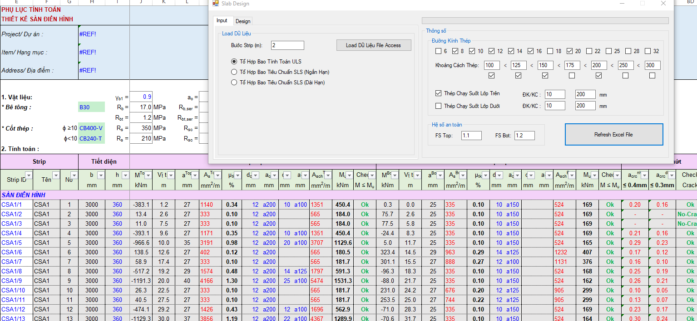Image resolution: width=697 pixels, height=321 pixels.
Task: Open the a_crc ≤ 0.3mm filter dropdown
Action: point(671,175)
